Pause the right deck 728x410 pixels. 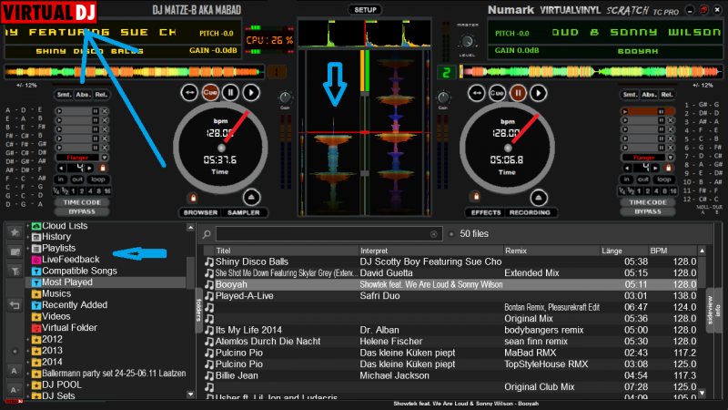518,93
